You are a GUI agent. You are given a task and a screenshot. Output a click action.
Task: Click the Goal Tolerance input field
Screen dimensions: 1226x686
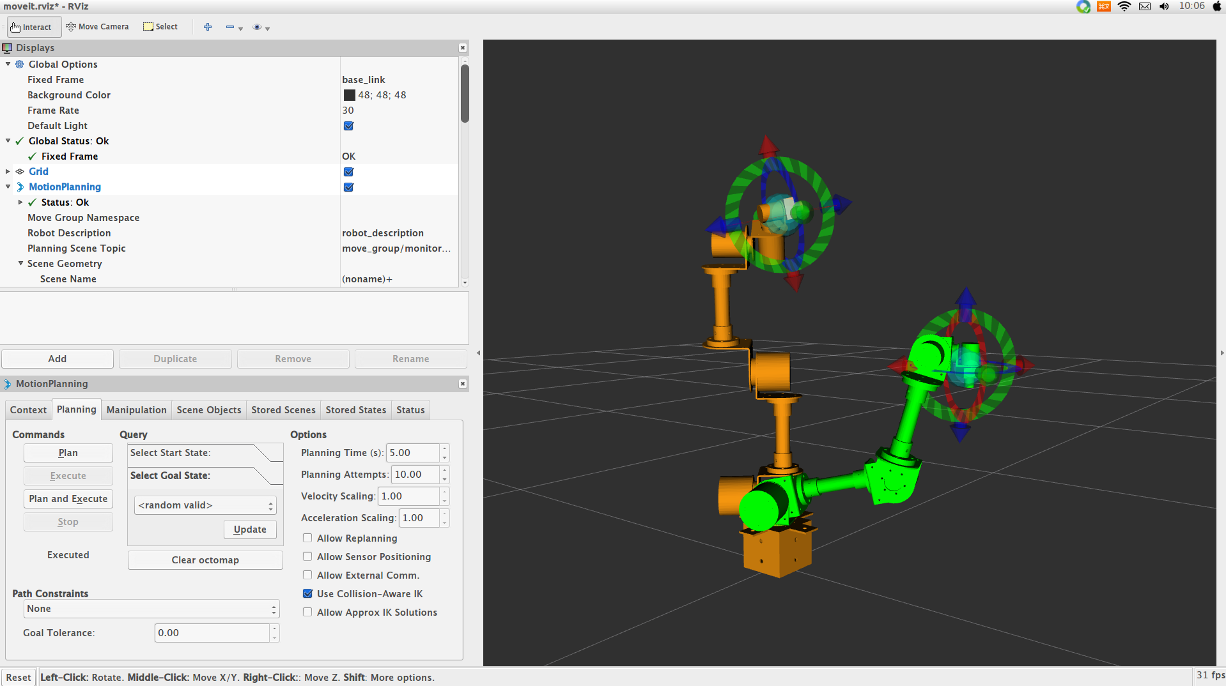tap(211, 632)
